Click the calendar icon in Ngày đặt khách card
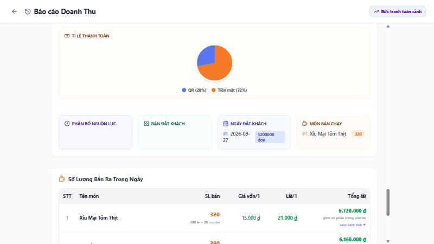 coord(226,124)
